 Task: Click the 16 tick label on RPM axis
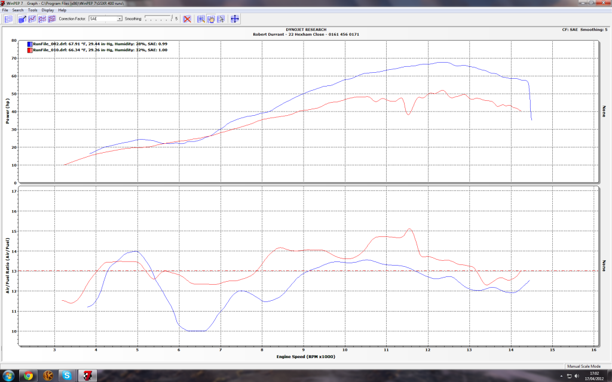point(593,350)
